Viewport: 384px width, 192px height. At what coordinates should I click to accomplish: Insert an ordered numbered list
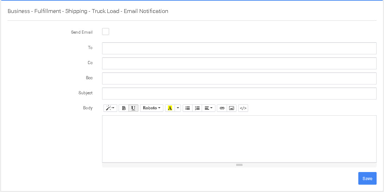point(197,108)
